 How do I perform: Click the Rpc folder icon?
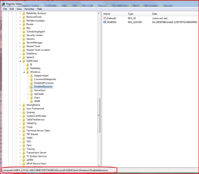tap(24, 28)
